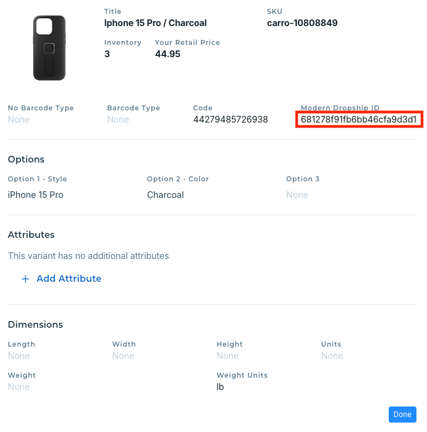Click the Weight Units lb value
Screen dimensions: 427x432
coord(220,387)
